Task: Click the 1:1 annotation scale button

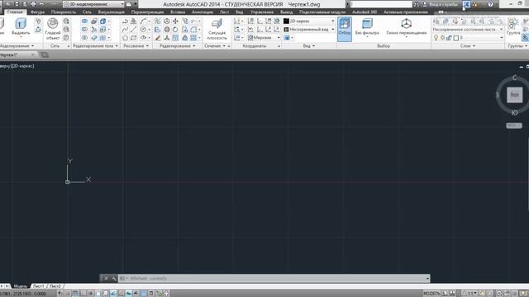Action: coord(470,294)
